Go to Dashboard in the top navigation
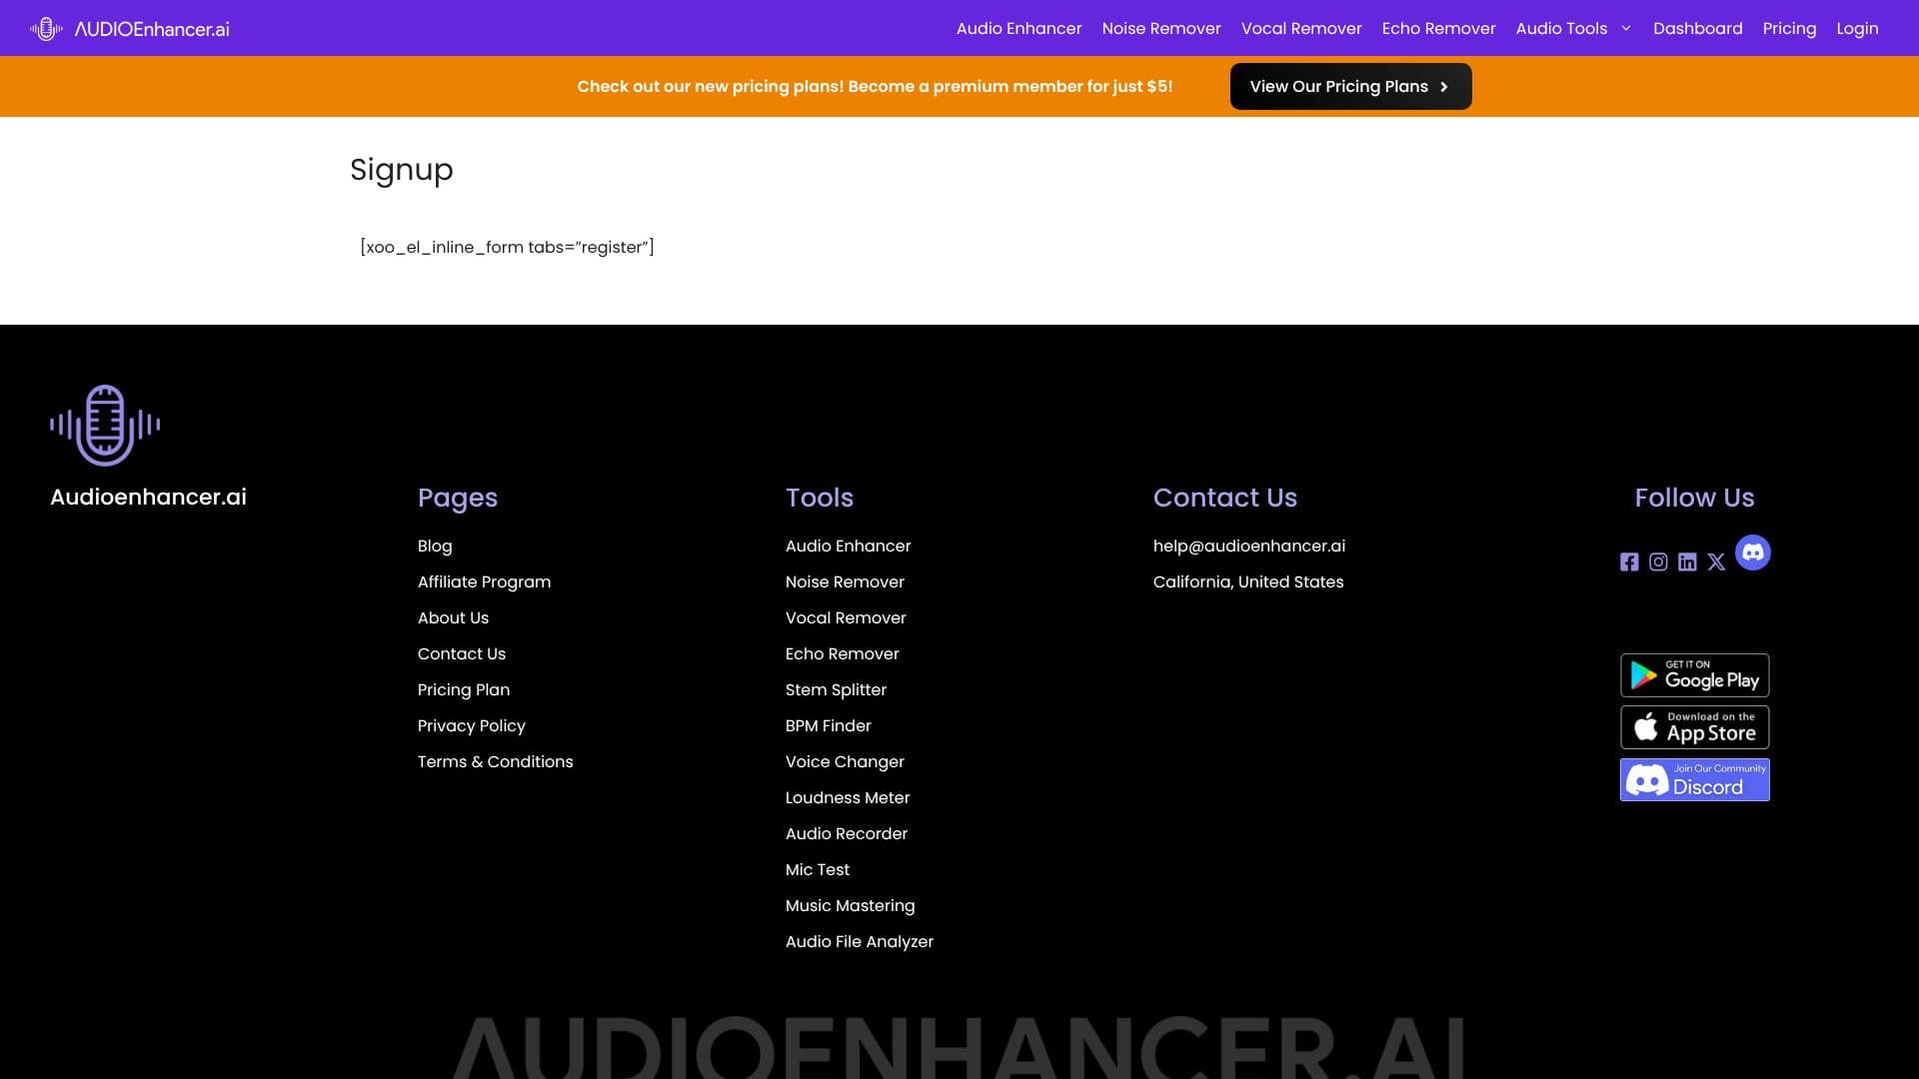 click(x=1697, y=28)
